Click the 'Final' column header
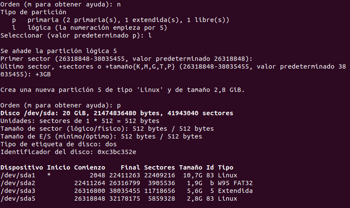 coord(130,167)
